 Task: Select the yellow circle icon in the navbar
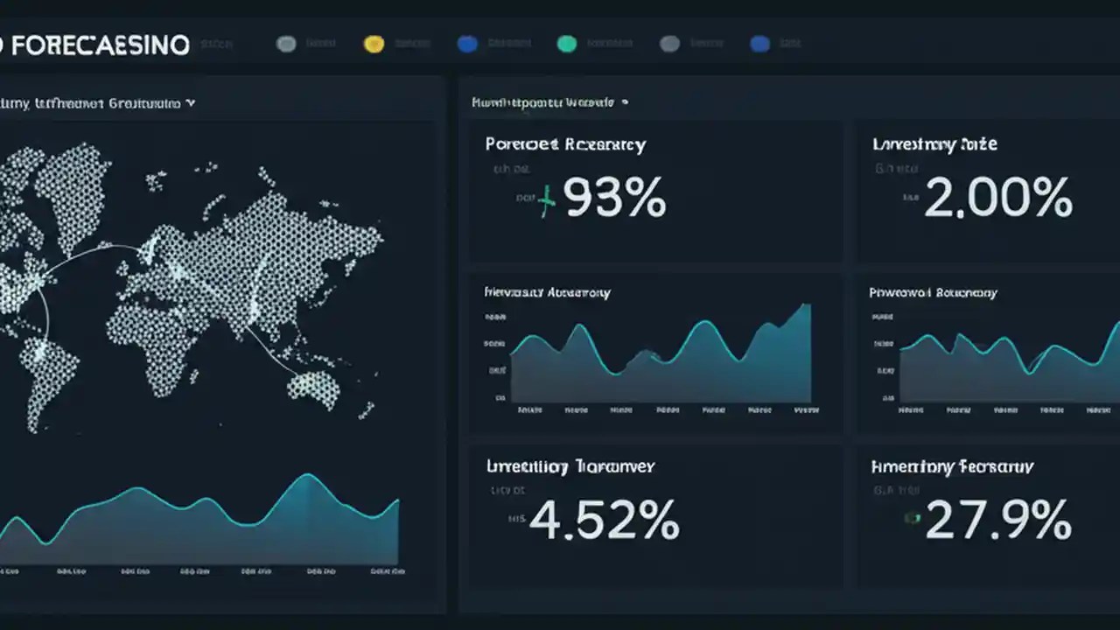pos(374,43)
